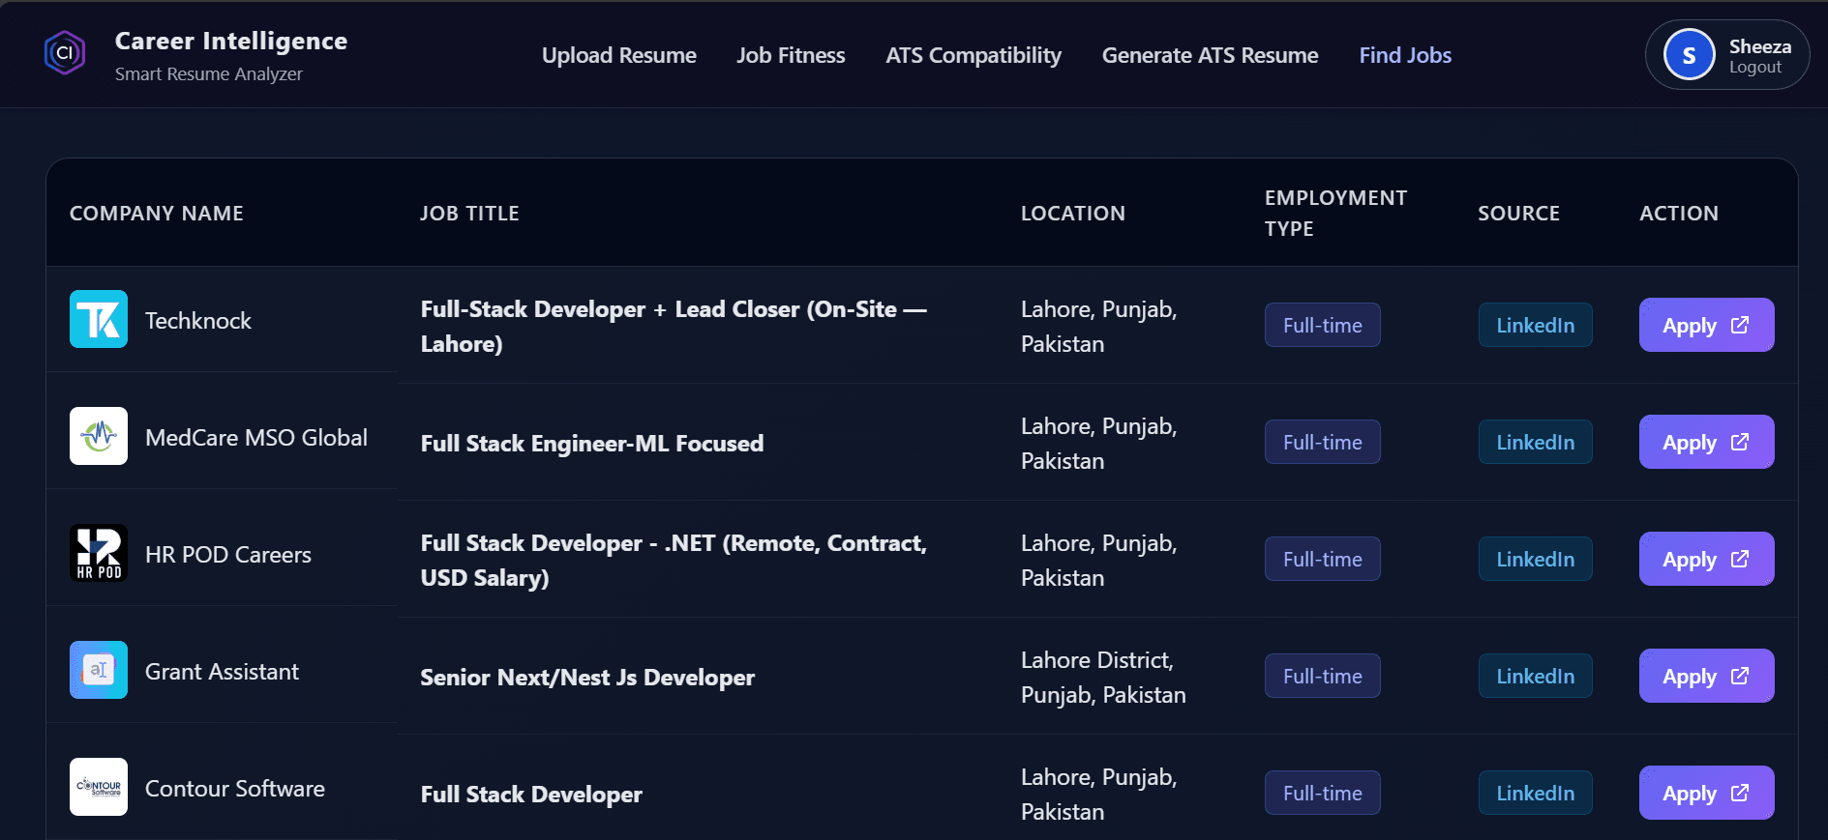The height and width of the screenshot is (840, 1828).
Task: Click the MedCare MSO Global logo
Action: (99, 436)
